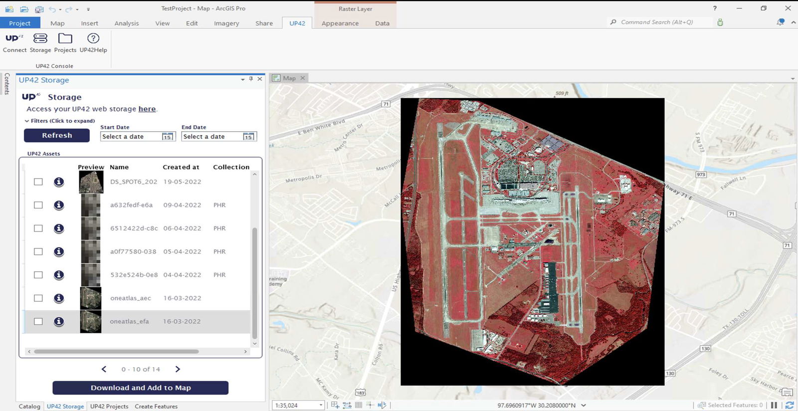Click the Undo arrow icon
798x411 pixels.
pos(52,9)
